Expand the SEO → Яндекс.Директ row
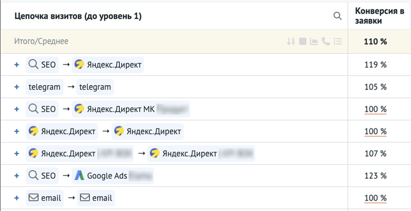 (17, 65)
